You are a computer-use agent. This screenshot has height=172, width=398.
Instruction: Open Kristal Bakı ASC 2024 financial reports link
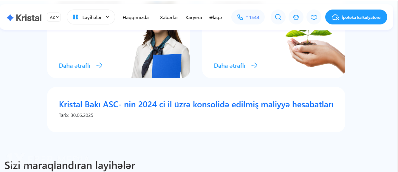pos(196,105)
